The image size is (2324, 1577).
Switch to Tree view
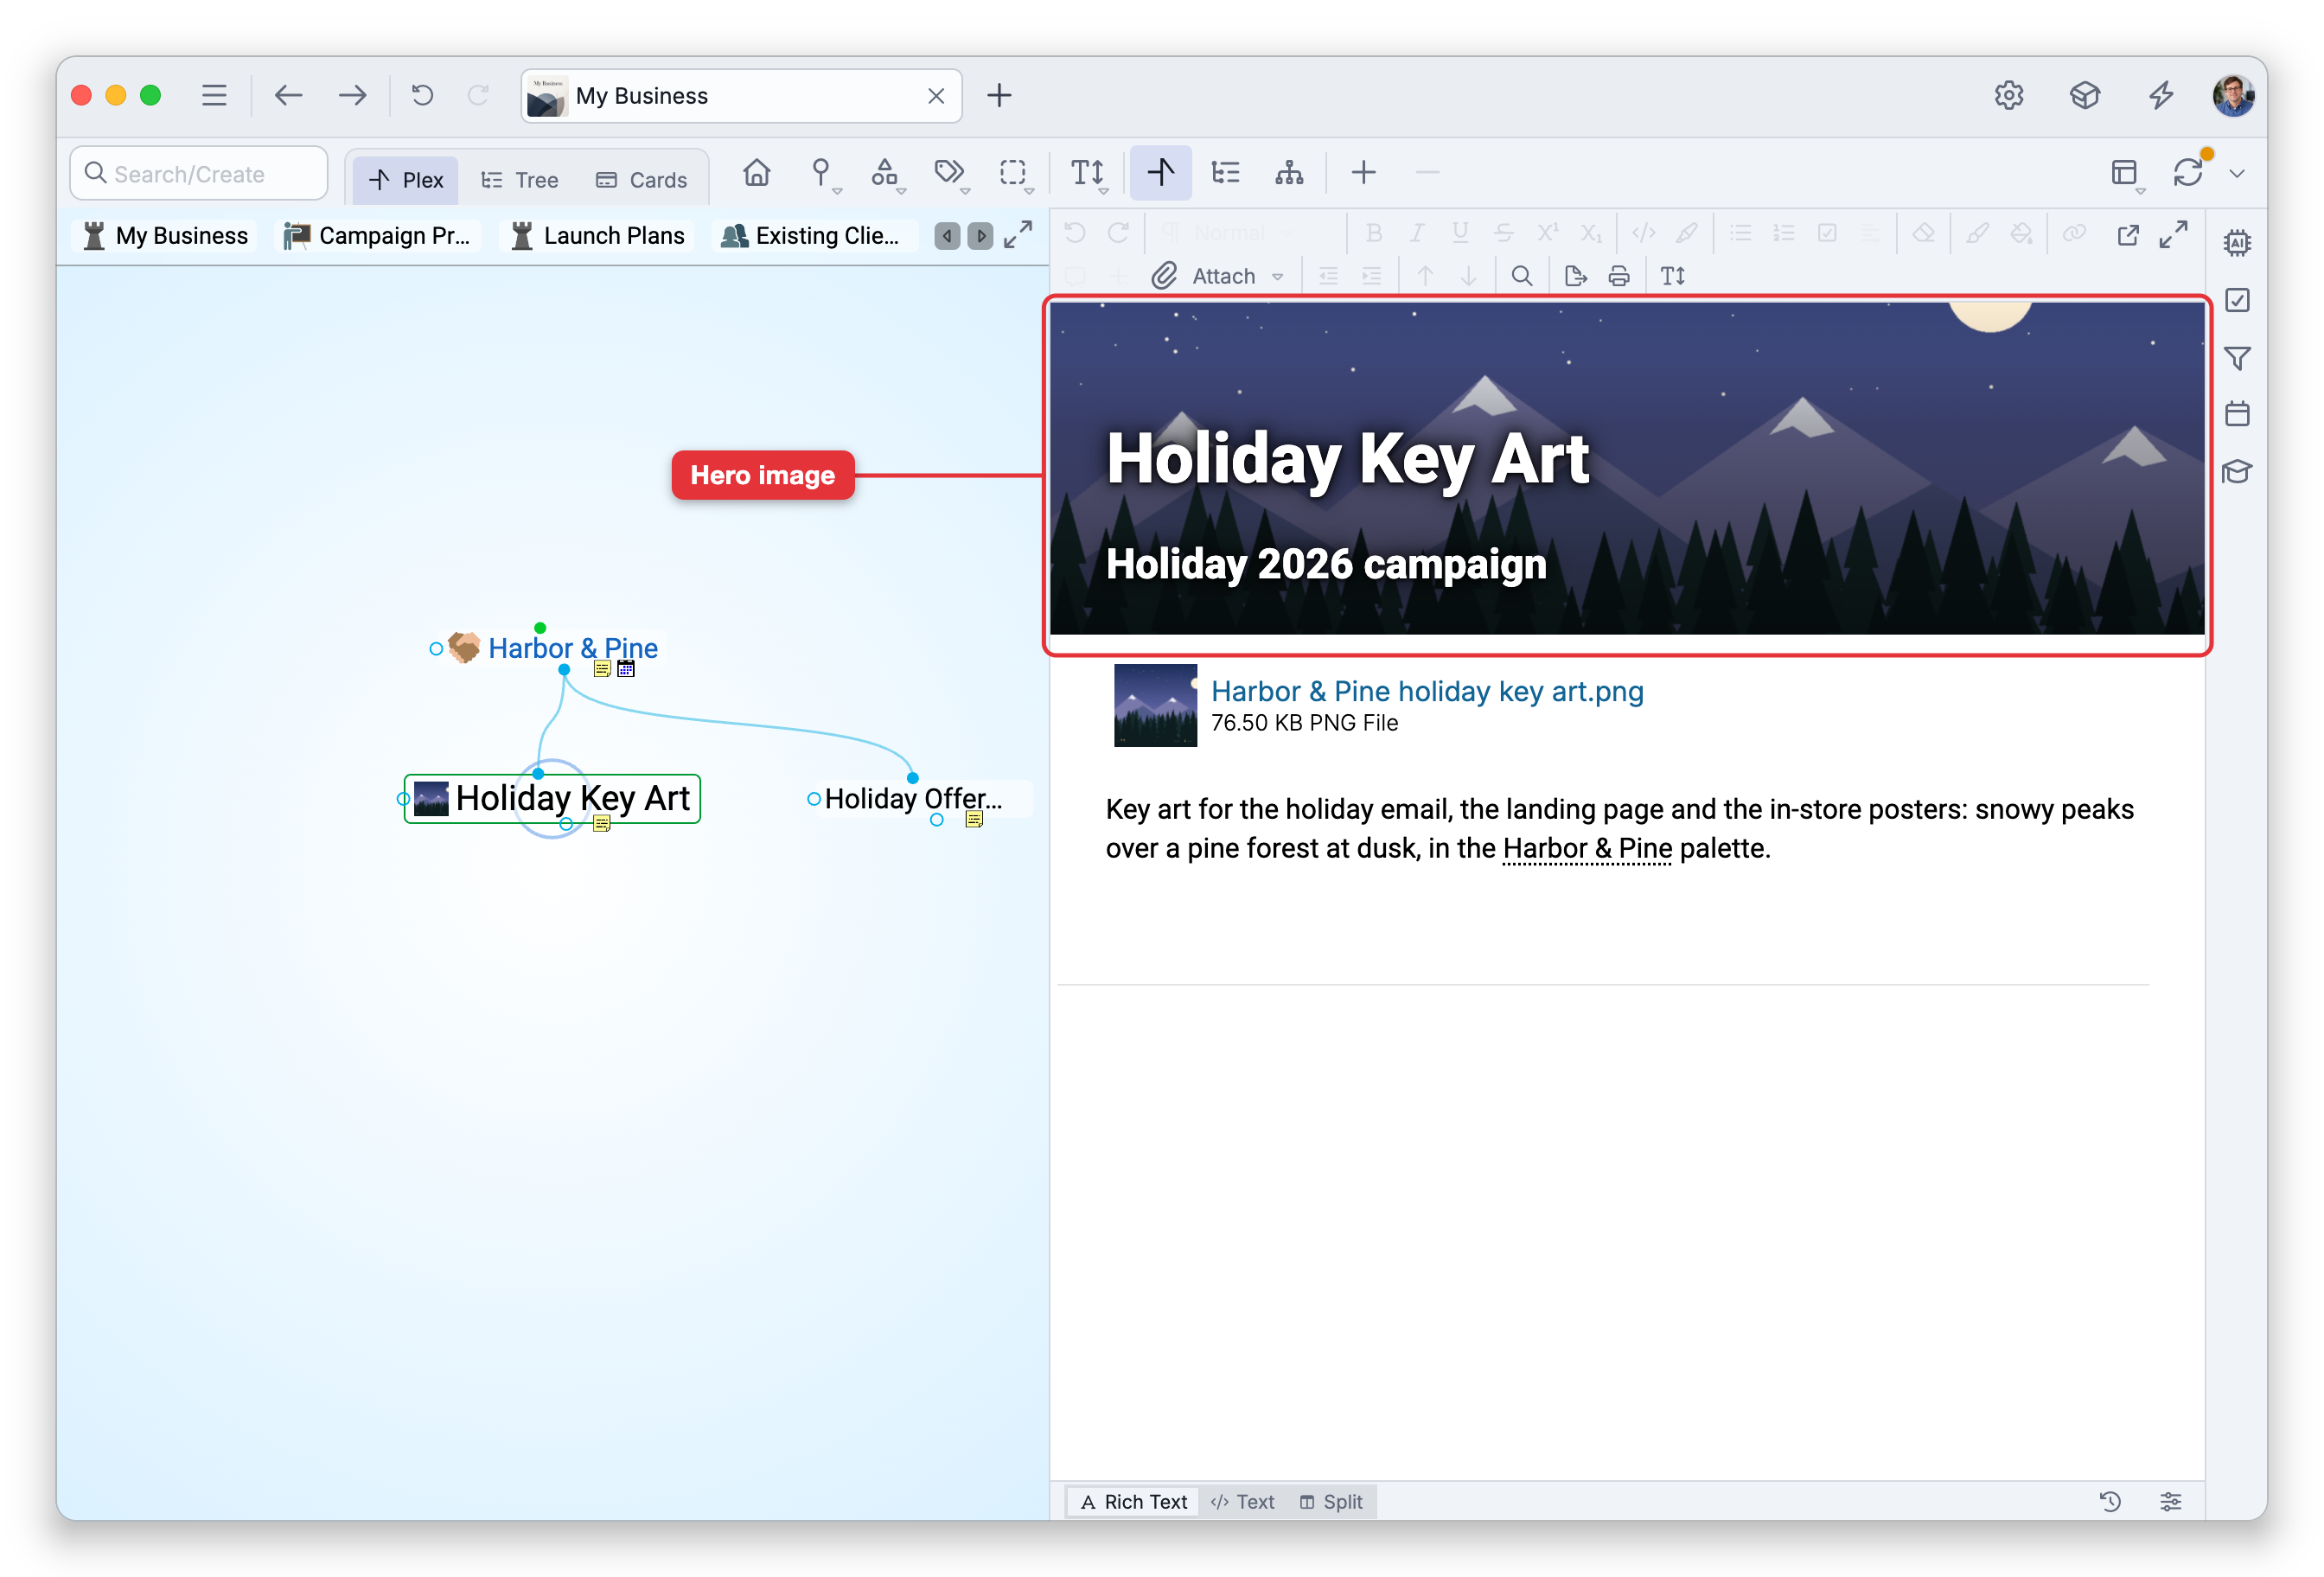520,180
